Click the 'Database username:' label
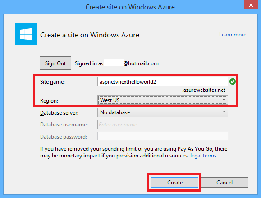The height and width of the screenshot is (198, 261). tap(64, 125)
